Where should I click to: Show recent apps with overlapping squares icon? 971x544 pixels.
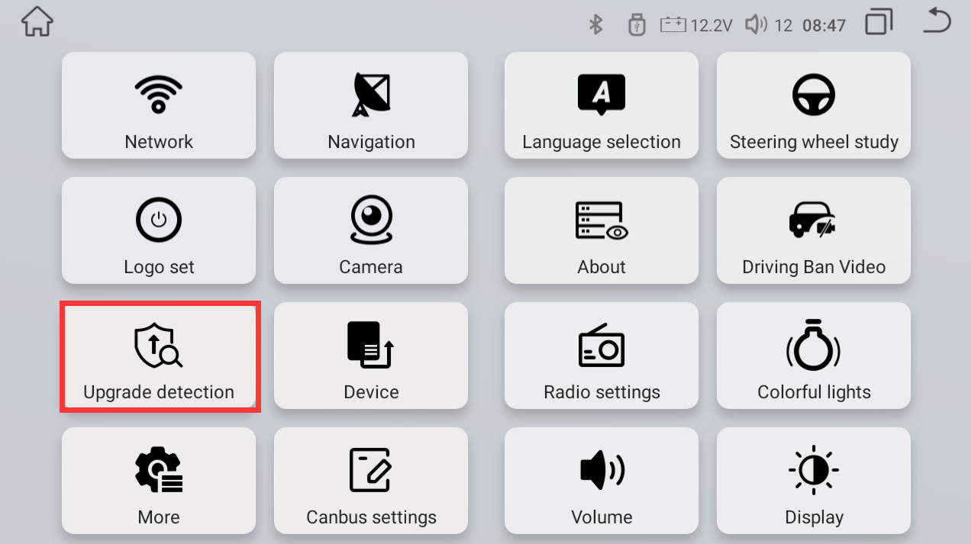click(879, 22)
